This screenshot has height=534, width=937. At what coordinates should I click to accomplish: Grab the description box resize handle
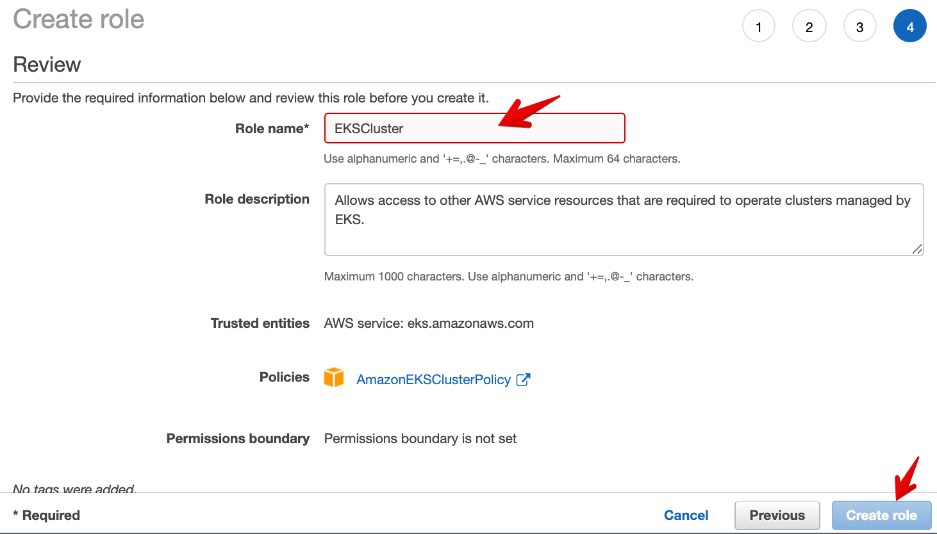coord(917,249)
